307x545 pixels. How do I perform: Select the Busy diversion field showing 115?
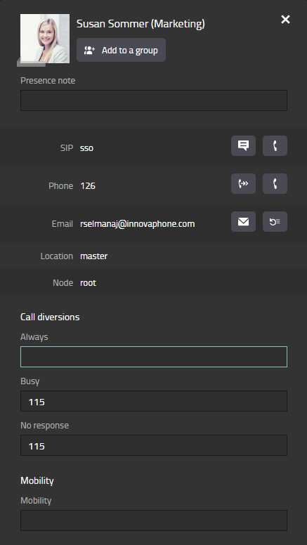pyautogui.click(x=154, y=401)
